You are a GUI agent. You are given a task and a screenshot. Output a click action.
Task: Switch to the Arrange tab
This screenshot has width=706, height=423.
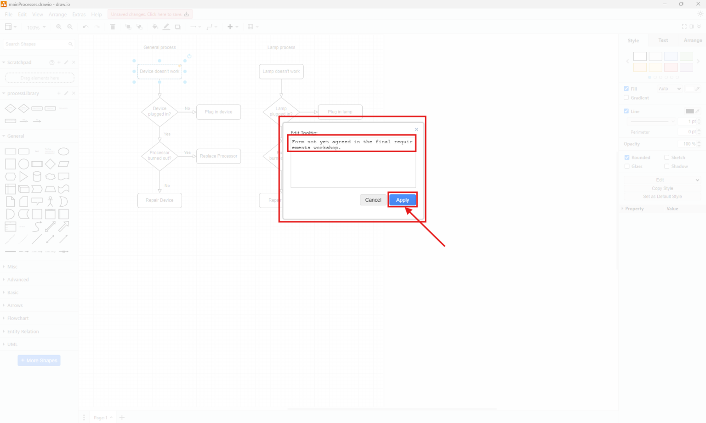(693, 40)
